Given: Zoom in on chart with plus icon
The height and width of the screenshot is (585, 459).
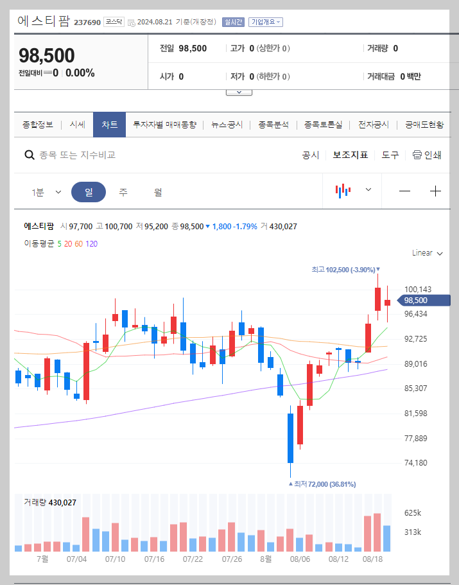Looking at the screenshot, I should pos(436,191).
